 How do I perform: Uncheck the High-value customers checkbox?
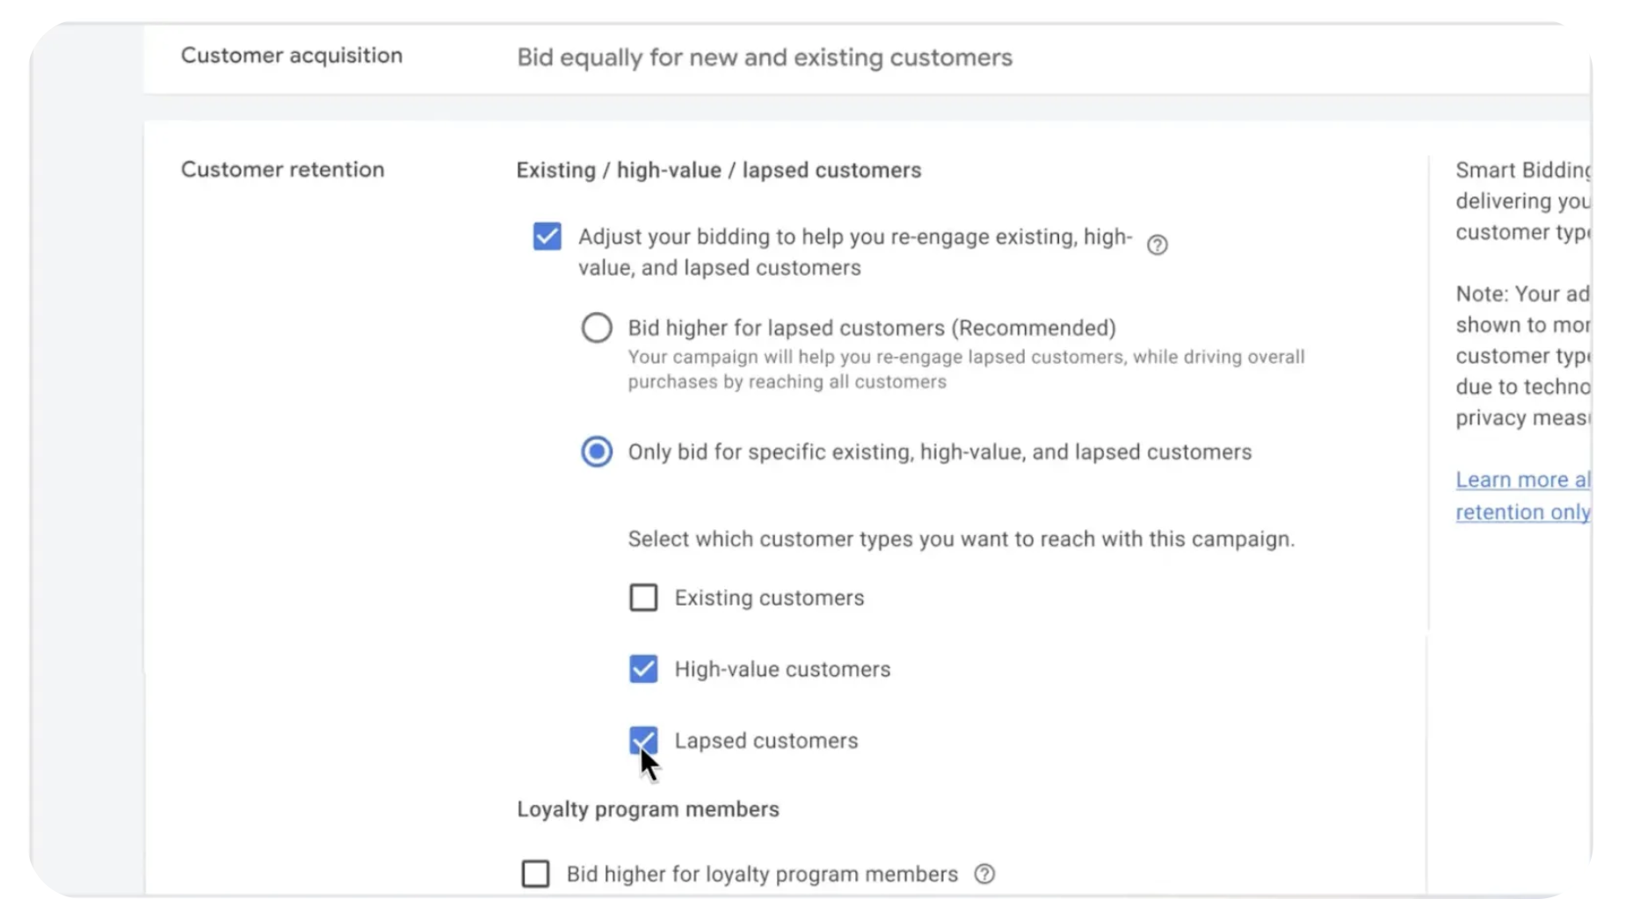(643, 669)
